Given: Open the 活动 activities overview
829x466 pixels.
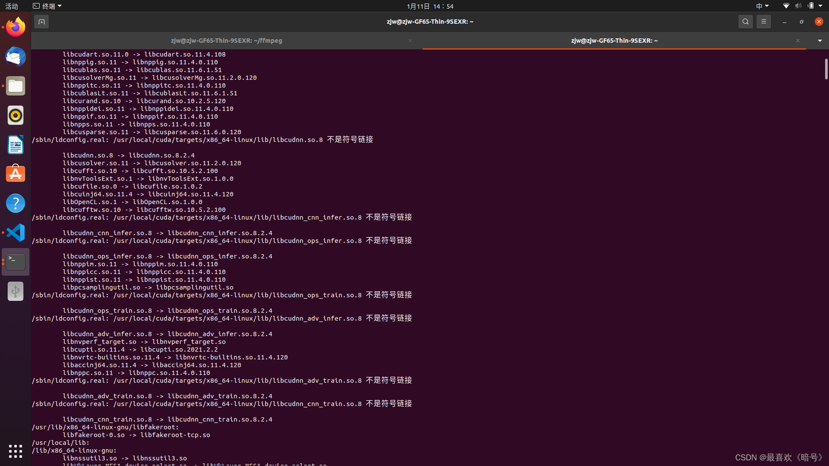Looking at the screenshot, I should [x=12, y=6].
